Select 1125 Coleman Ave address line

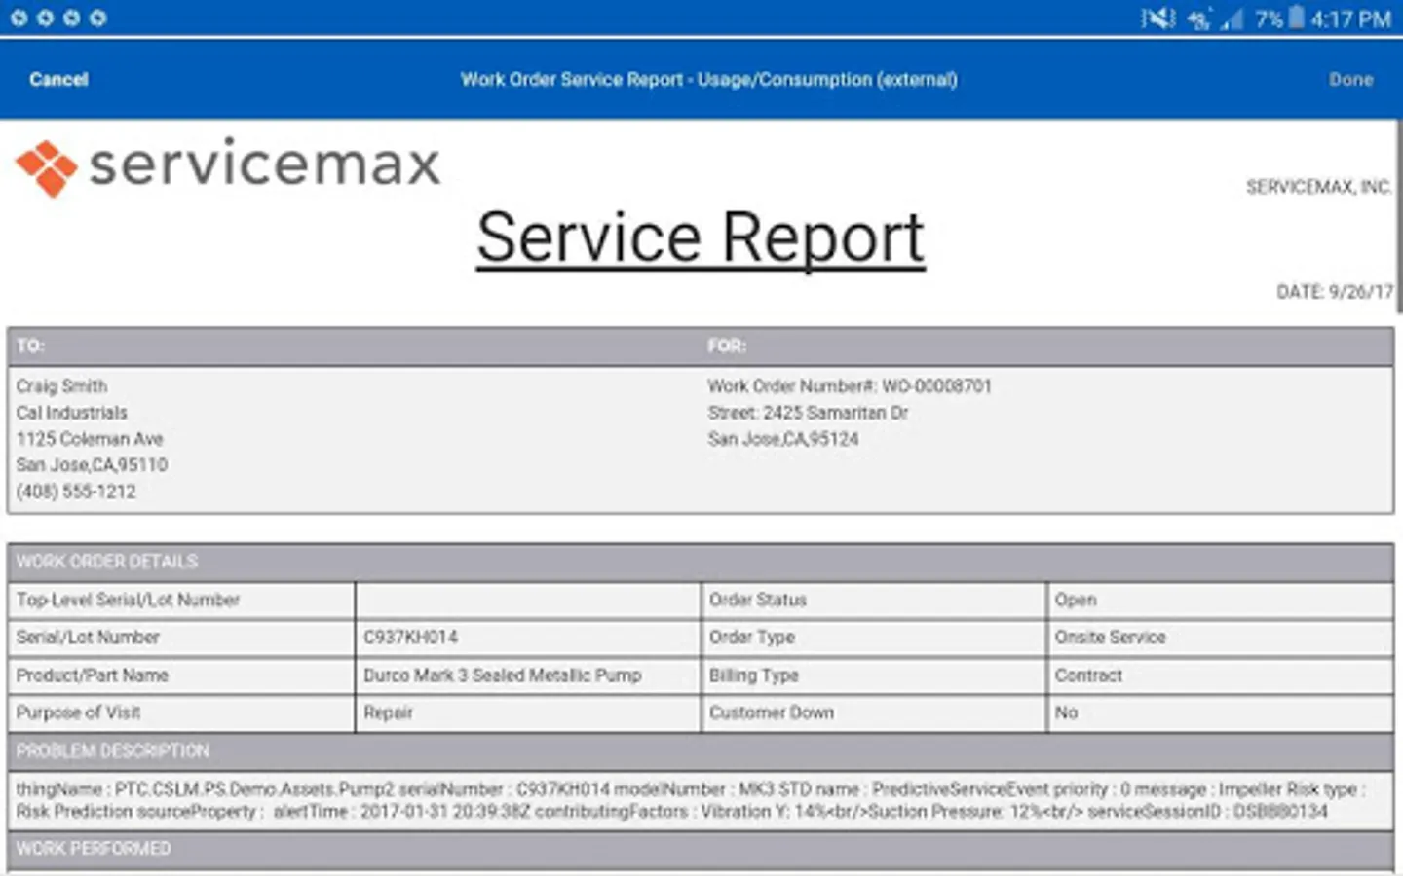coord(90,439)
